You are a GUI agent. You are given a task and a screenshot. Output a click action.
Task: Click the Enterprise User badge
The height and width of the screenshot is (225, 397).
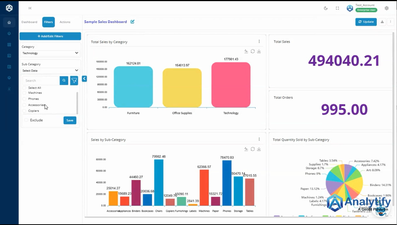366,10
